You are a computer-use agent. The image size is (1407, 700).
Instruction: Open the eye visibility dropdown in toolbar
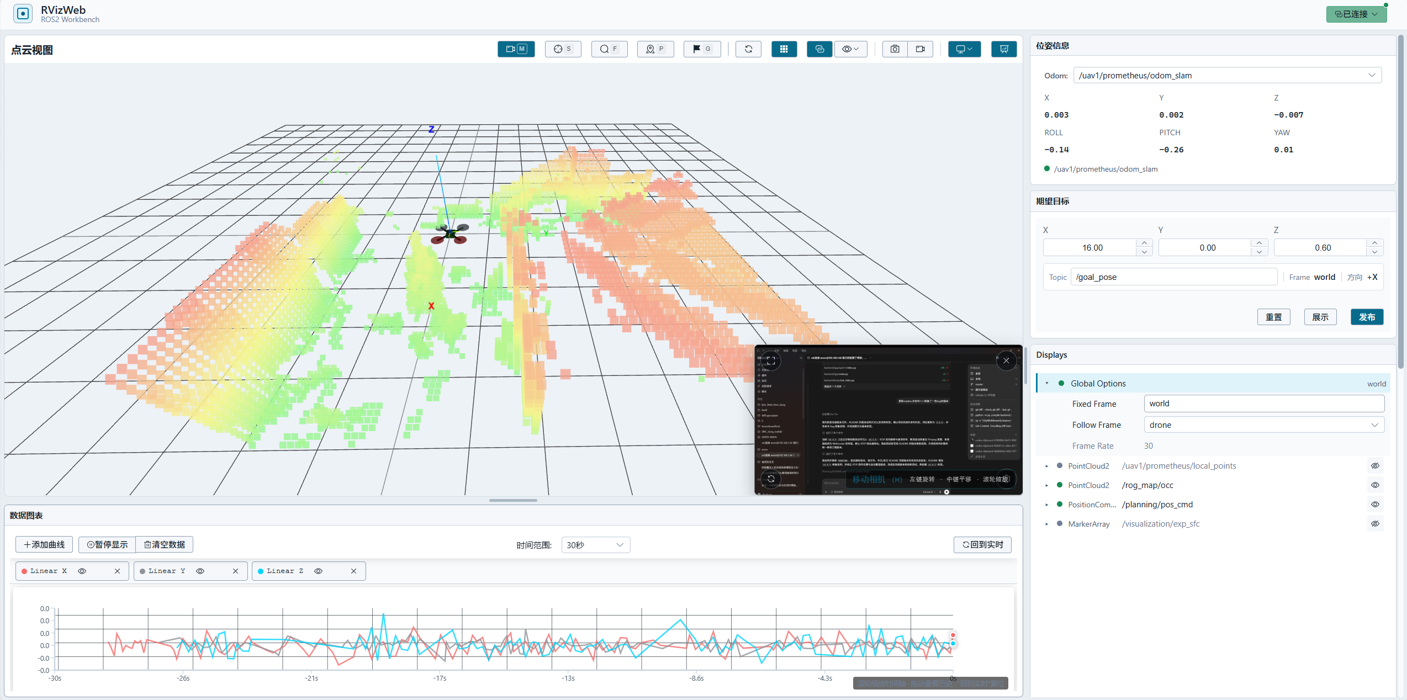(850, 49)
